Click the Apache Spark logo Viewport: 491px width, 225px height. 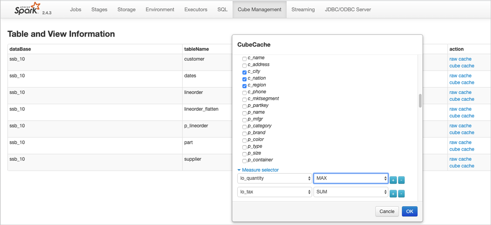tap(28, 9)
